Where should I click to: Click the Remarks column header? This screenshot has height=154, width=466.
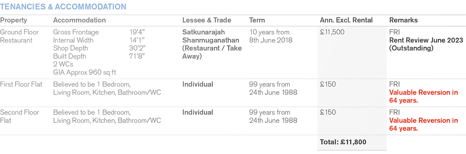click(403, 20)
